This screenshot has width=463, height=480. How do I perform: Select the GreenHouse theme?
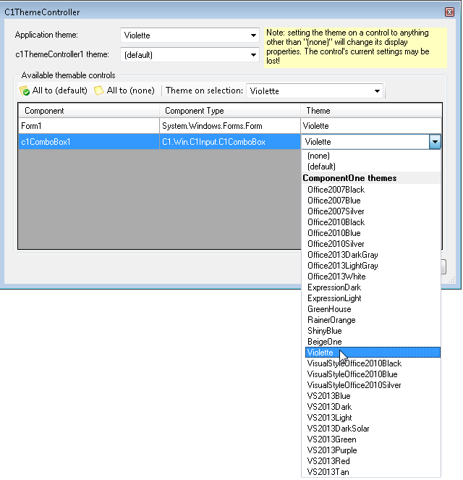(x=330, y=309)
